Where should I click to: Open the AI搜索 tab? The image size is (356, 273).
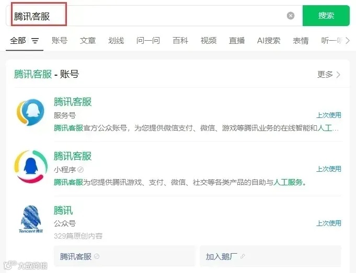[269, 41]
